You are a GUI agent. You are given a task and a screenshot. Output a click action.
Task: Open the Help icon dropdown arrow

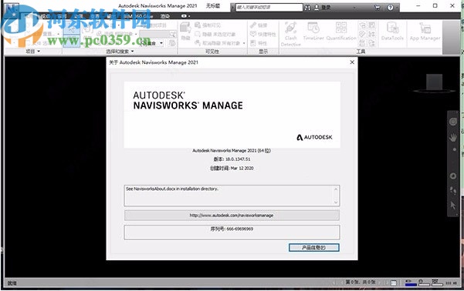(396, 8)
